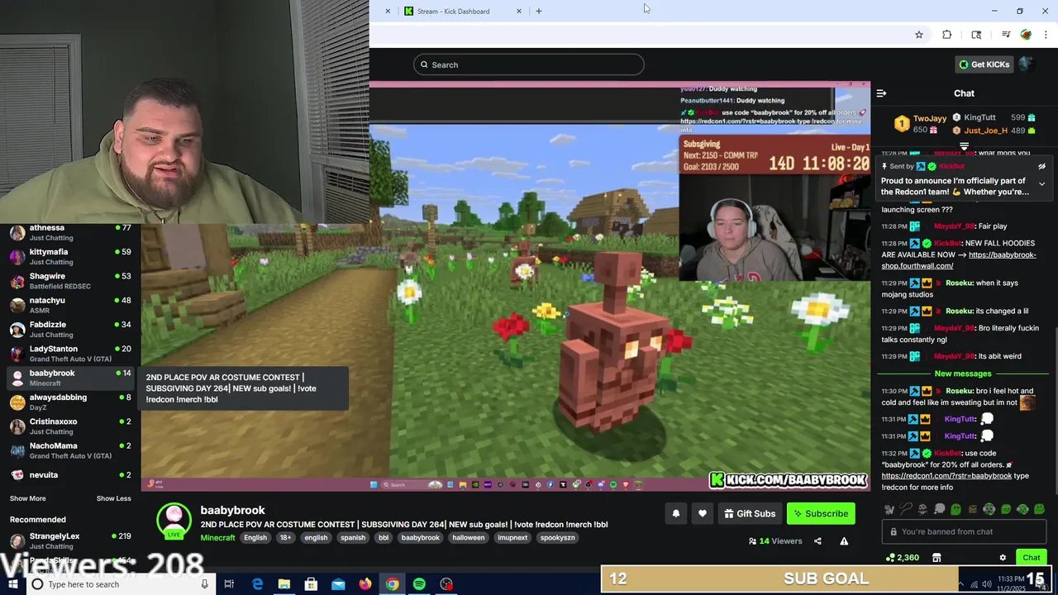Close the Stream - Kick Dashboard tab
The height and width of the screenshot is (595, 1058).
pyautogui.click(x=519, y=12)
